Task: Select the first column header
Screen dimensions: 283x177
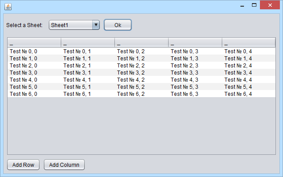Action: 34,43
